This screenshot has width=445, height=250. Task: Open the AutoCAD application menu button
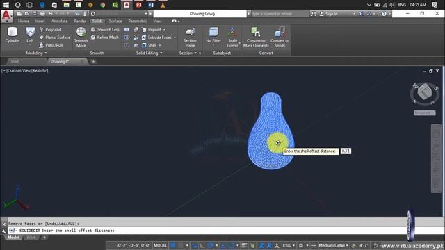tap(6, 16)
